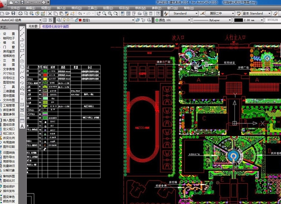281x204 pixels.
Task: Toggle the layer on/off lightbulb
Action: pos(64,20)
